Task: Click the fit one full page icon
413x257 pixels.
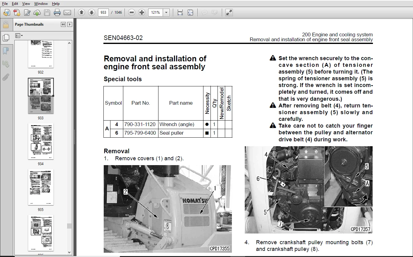Action: pyautogui.click(x=190, y=13)
